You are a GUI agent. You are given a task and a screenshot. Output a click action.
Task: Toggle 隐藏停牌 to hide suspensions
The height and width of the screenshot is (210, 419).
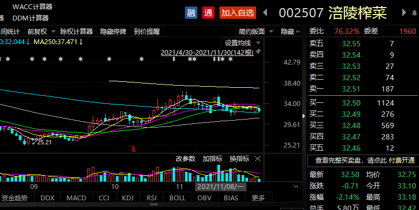click(113, 31)
